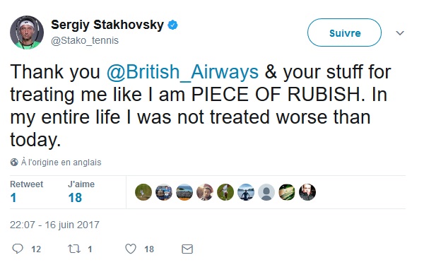Open the second liker avatar from the left

[x=164, y=192]
